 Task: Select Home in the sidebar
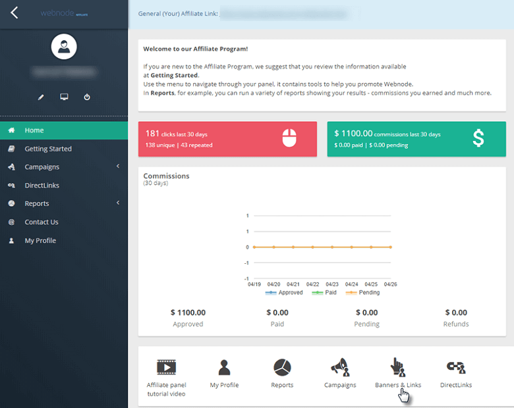point(64,130)
